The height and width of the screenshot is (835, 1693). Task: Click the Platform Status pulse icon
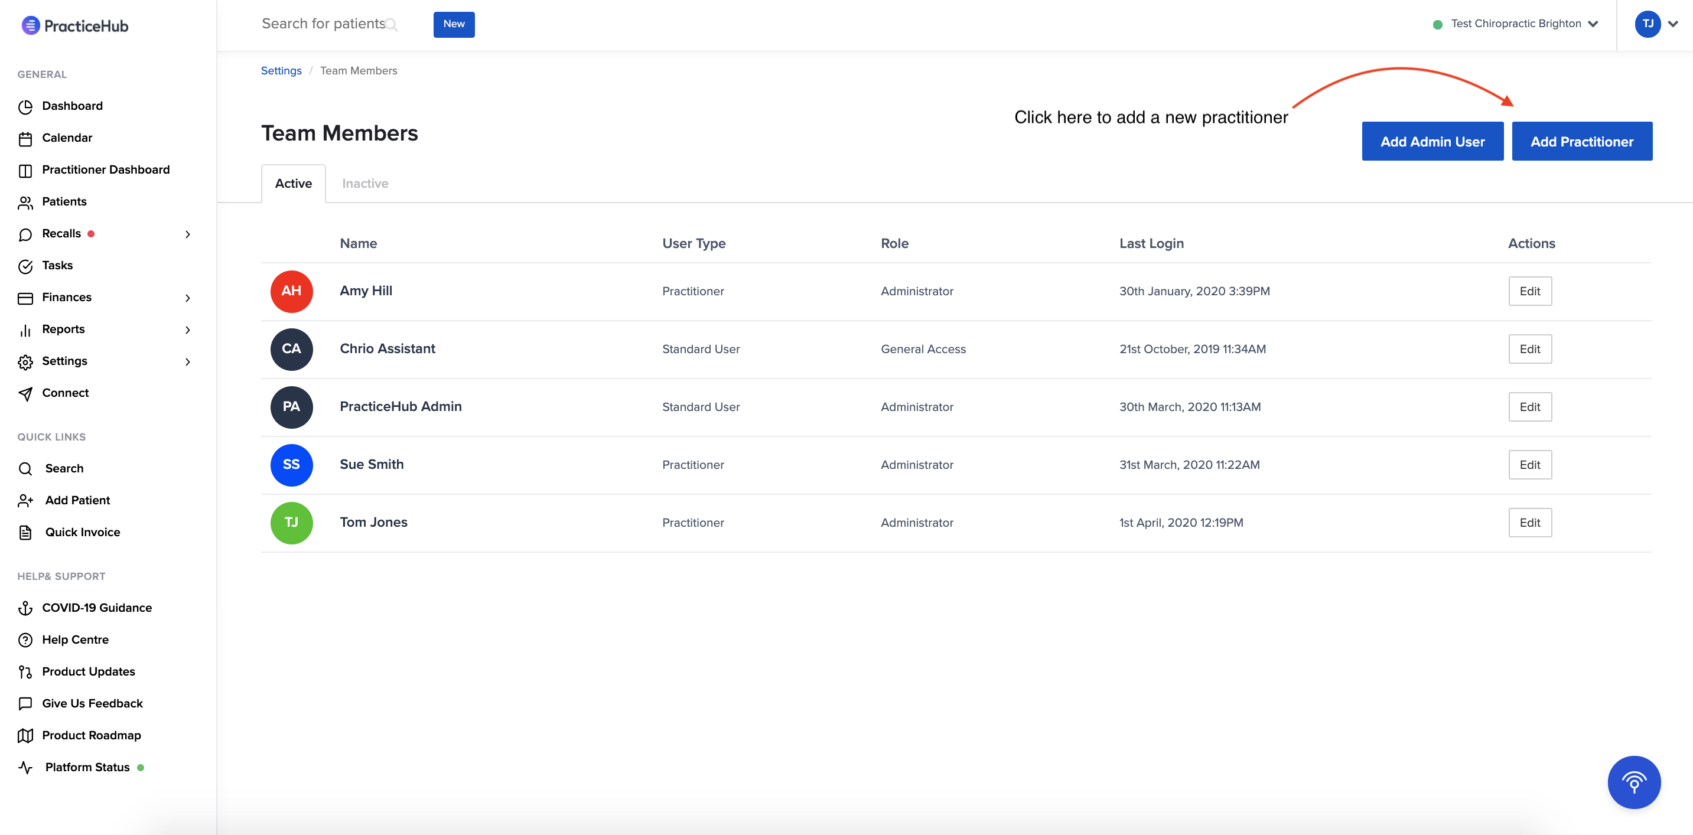25,767
